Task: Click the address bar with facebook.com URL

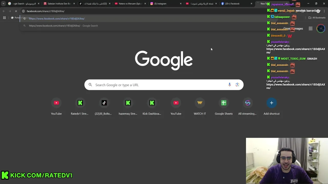Action: [143, 11]
